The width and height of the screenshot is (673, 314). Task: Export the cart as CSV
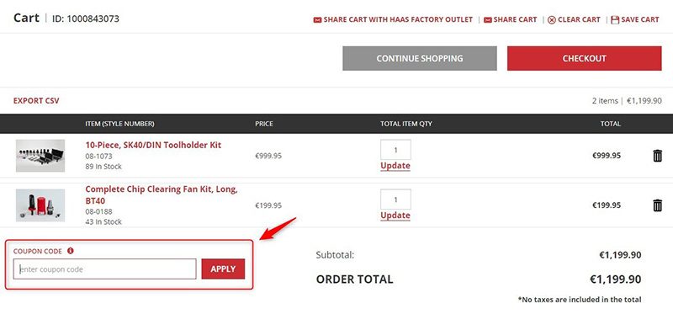[x=36, y=101]
